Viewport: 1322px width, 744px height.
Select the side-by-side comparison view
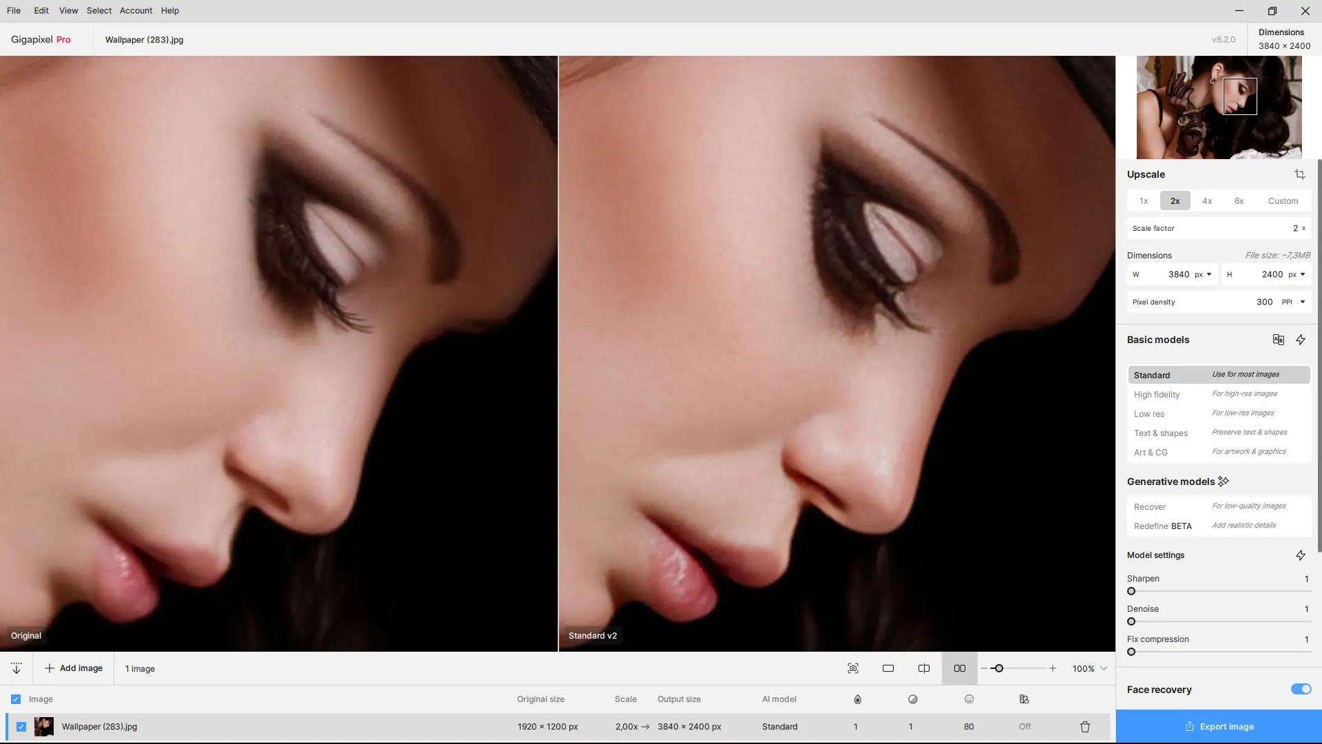point(959,668)
